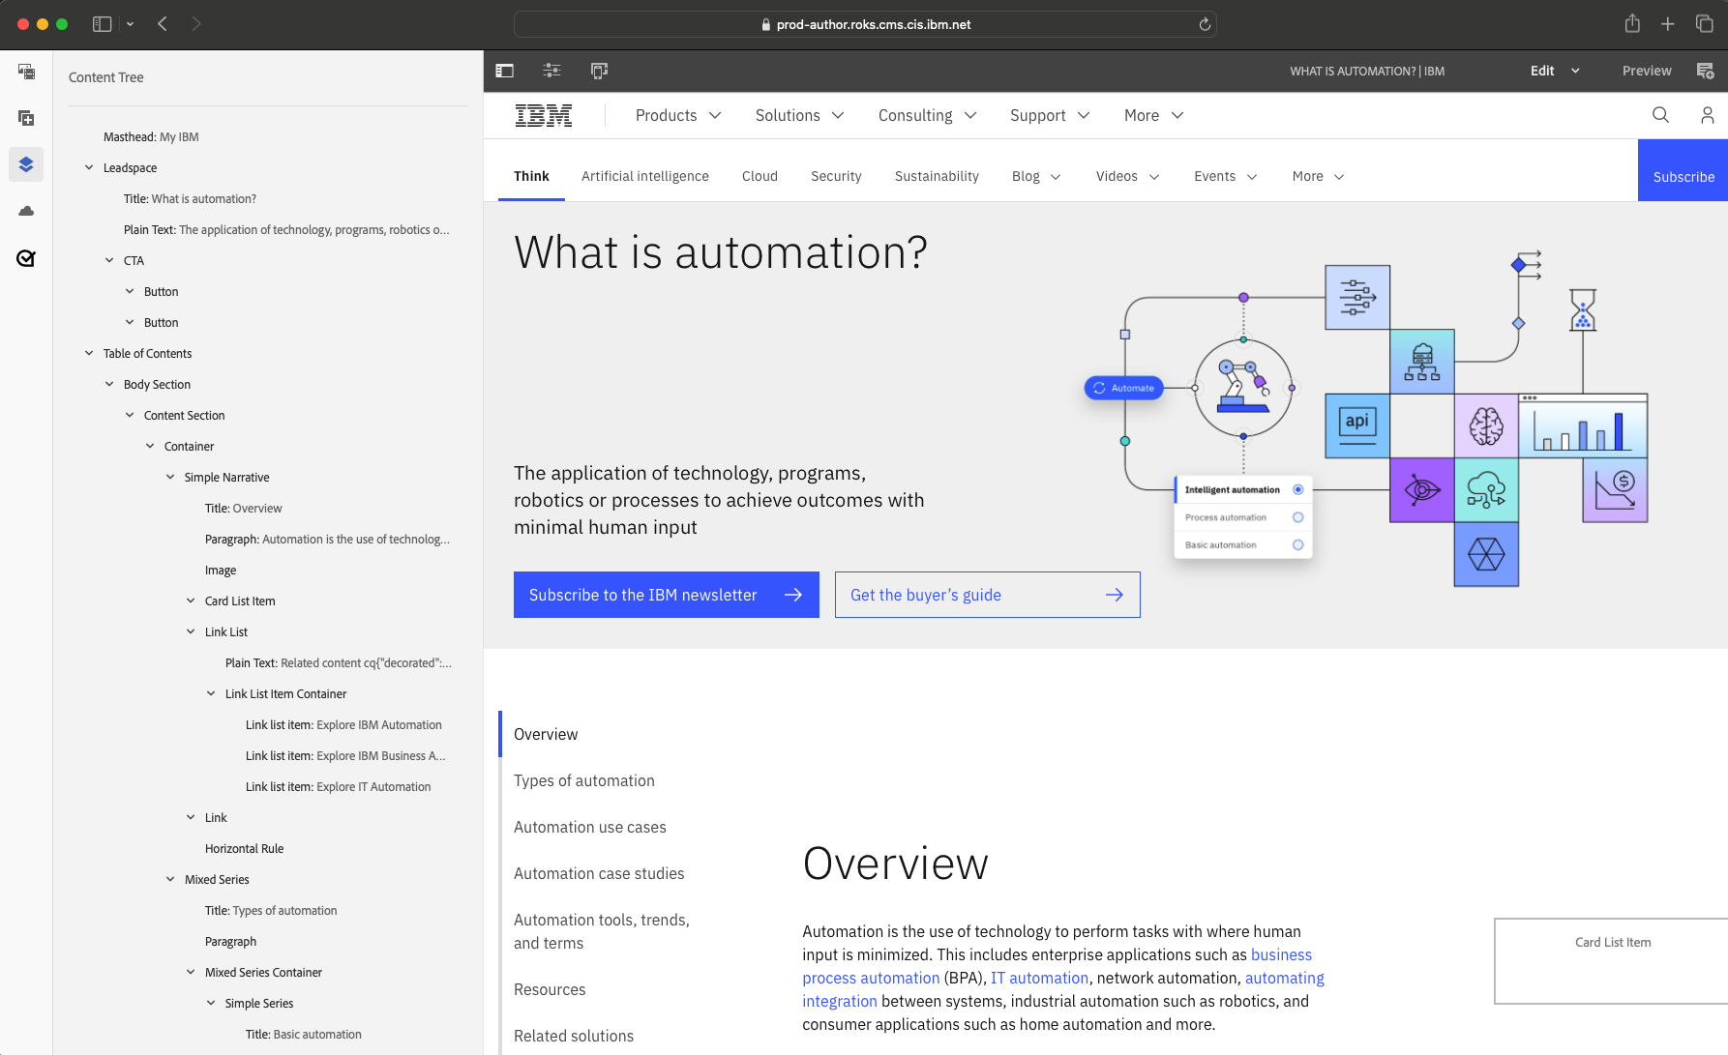Image resolution: width=1728 pixels, height=1055 pixels.
Task: Select Horizontal Rule tree row
Action: 244,848
